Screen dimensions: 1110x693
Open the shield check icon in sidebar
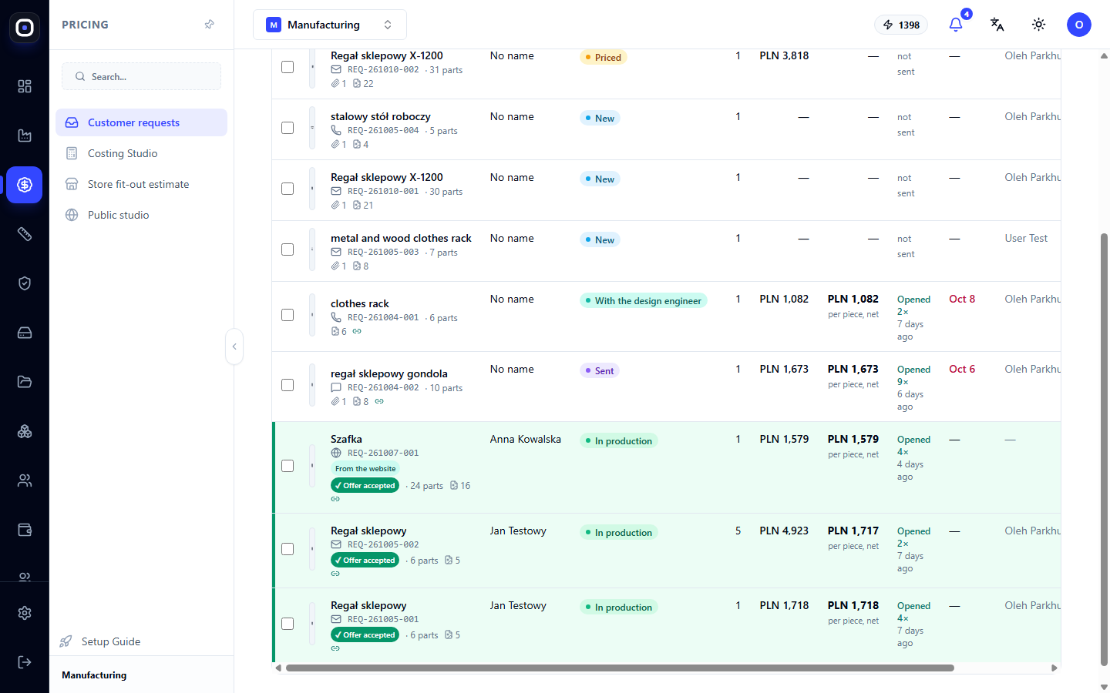click(25, 283)
